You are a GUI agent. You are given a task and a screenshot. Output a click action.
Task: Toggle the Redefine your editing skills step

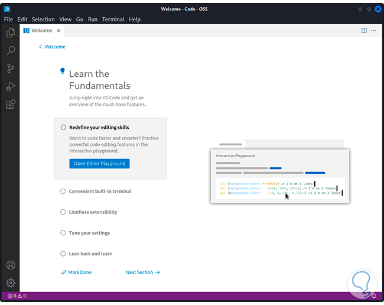click(x=63, y=127)
